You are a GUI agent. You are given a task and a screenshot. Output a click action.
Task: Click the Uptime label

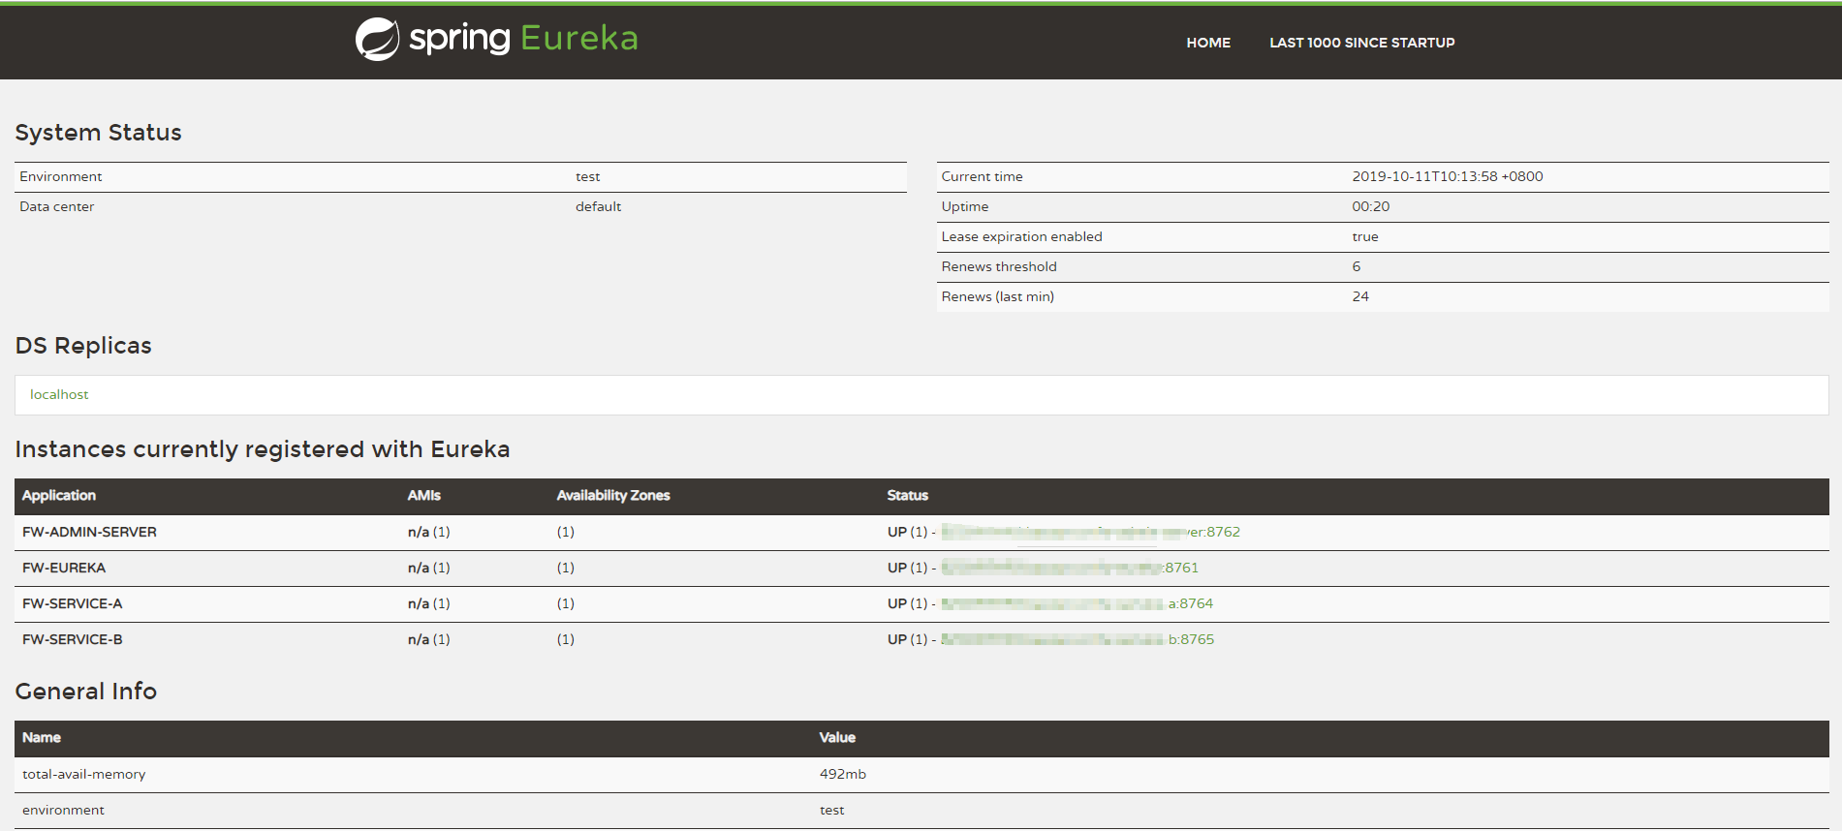click(964, 206)
